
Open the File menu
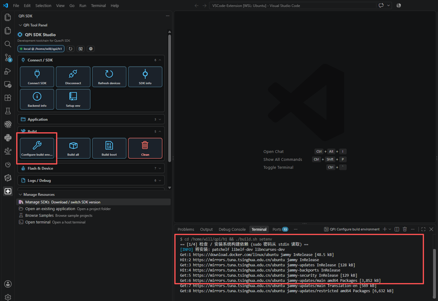[16, 5]
